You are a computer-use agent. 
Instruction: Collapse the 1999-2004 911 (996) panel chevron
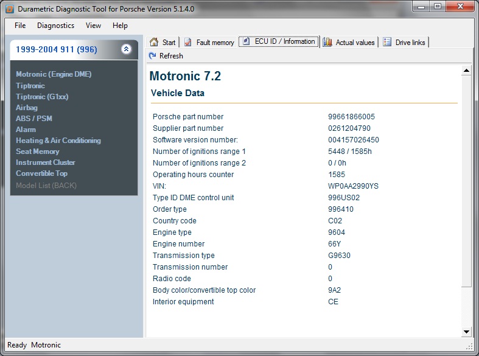click(x=126, y=49)
